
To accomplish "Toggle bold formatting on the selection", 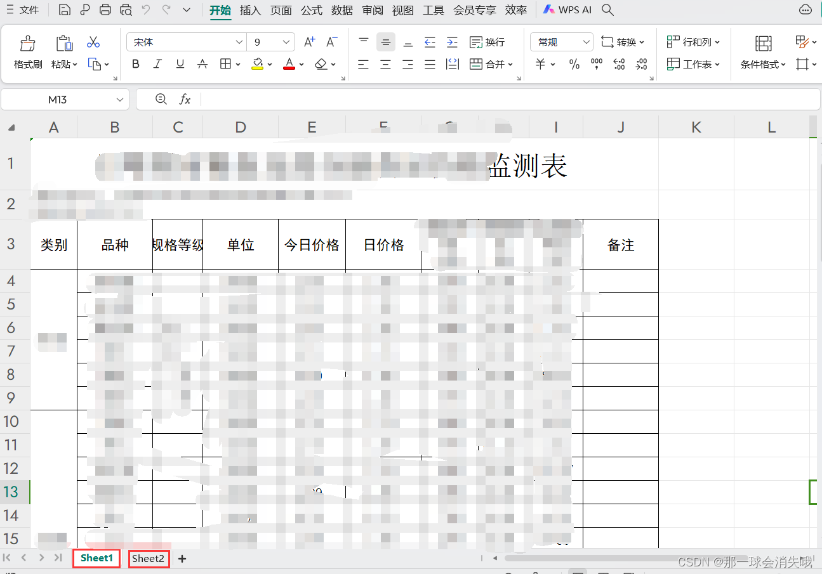I will (135, 63).
